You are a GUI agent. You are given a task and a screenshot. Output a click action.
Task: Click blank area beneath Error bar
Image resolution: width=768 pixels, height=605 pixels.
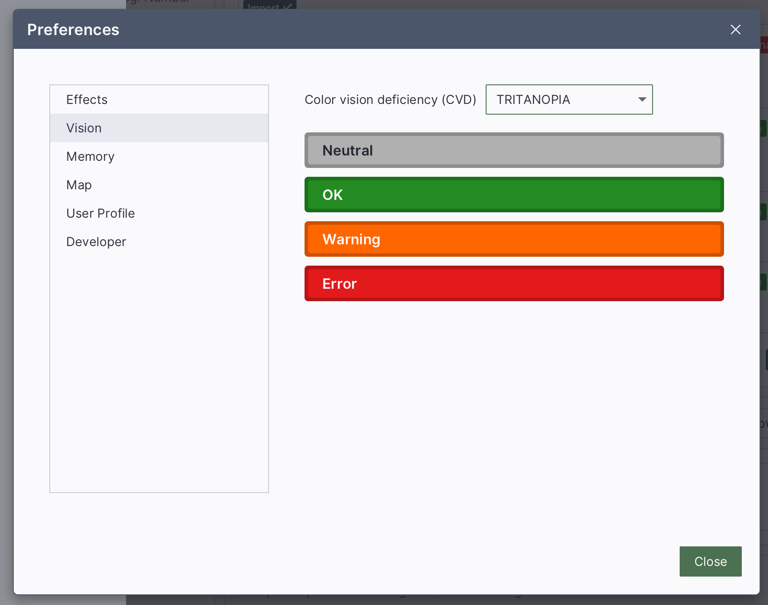click(x=514, y=400)
